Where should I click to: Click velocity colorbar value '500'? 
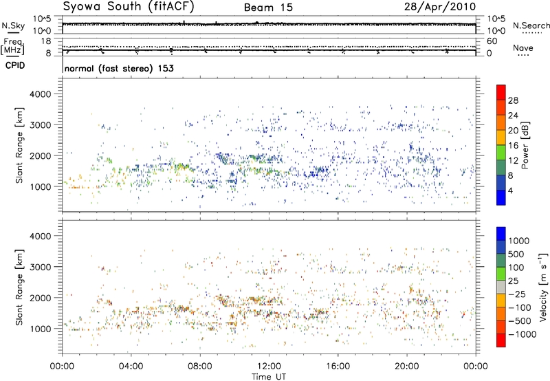(516, 254)
